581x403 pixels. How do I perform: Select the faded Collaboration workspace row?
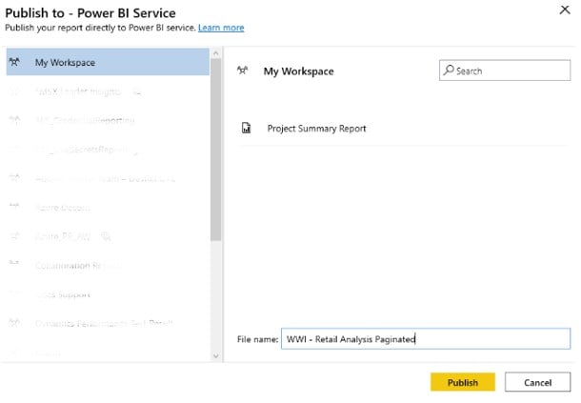click(108, 266)
